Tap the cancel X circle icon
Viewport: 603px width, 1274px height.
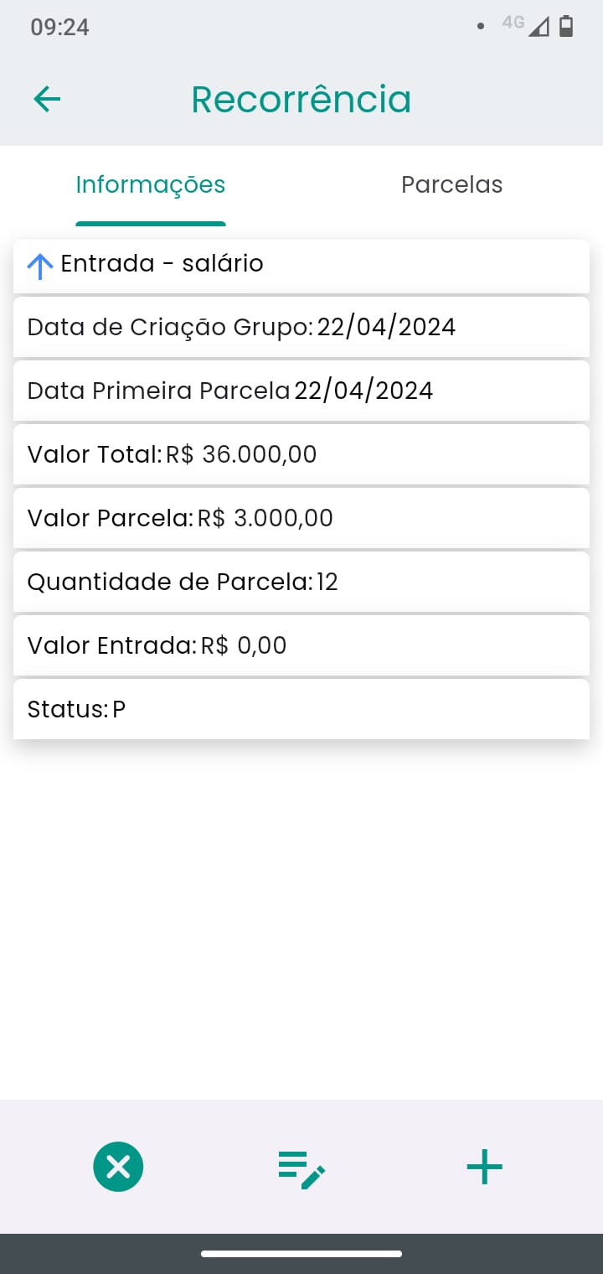pos(118,1167)
